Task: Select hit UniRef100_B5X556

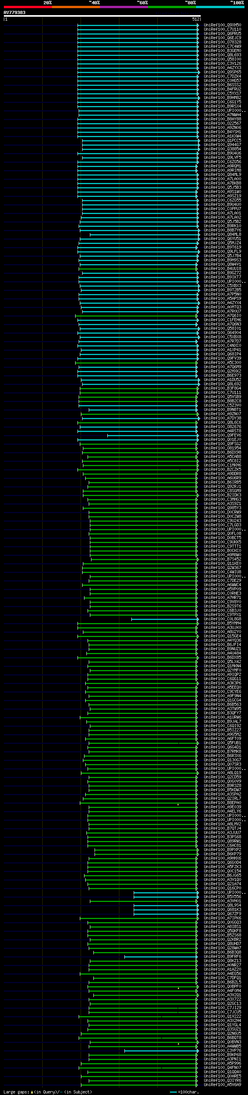Action: [x=222, y=897]
